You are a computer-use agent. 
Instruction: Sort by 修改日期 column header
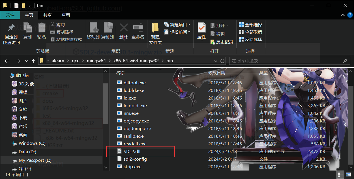tap(217, 73)
